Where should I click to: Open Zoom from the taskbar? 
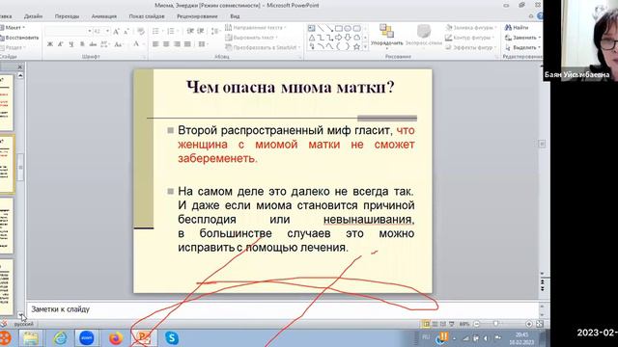click(87, 338)
